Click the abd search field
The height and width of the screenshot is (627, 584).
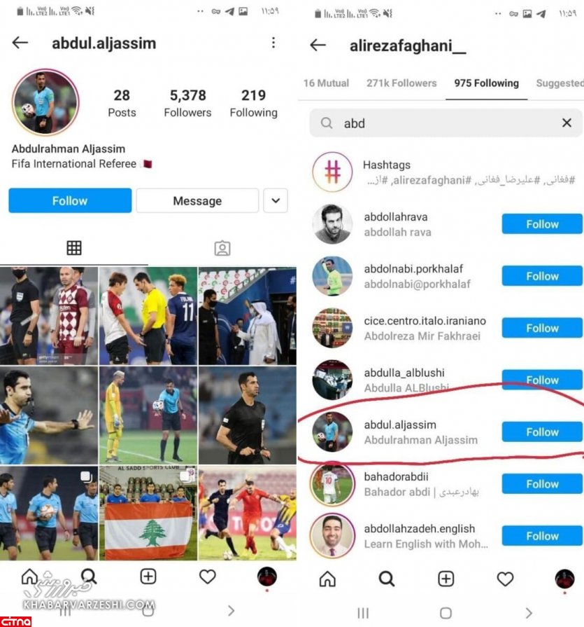(x=446, y=123)
